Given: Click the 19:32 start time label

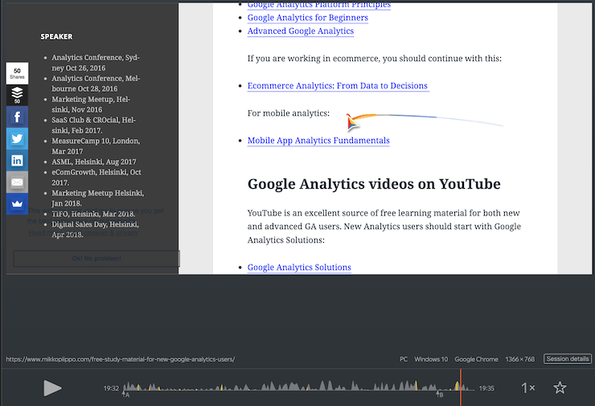Looking at the screenshot, I should 111,388.
